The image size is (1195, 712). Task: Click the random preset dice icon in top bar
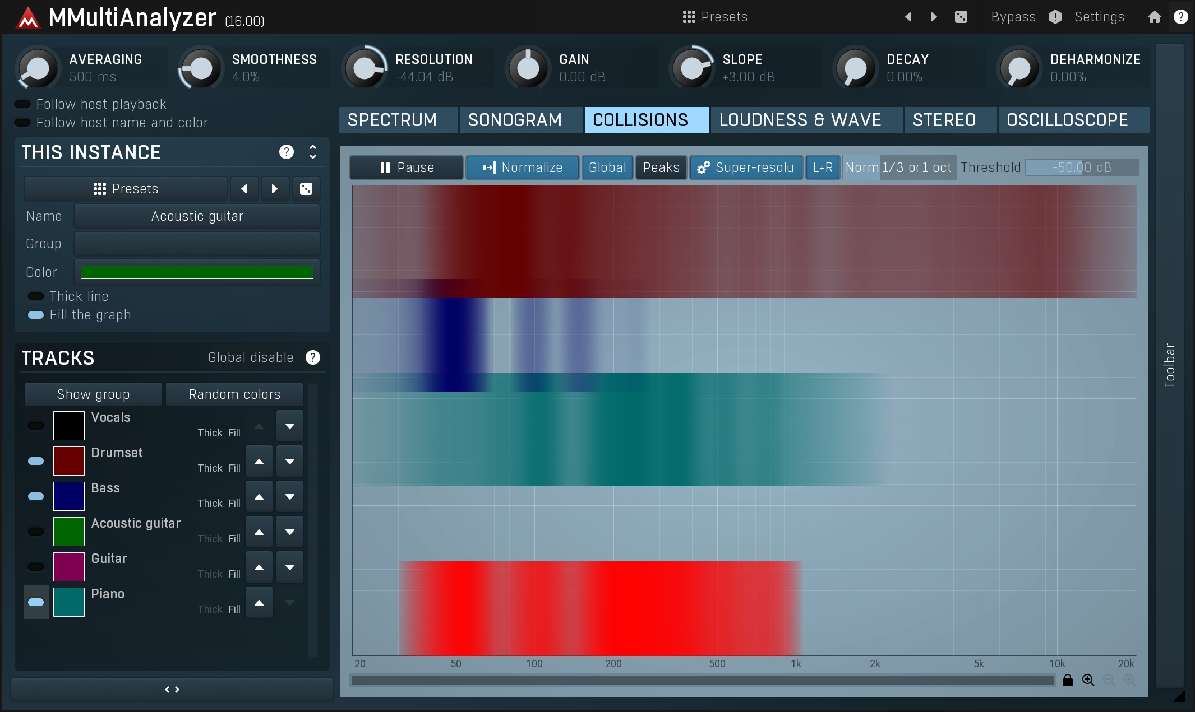pos(961,17)
